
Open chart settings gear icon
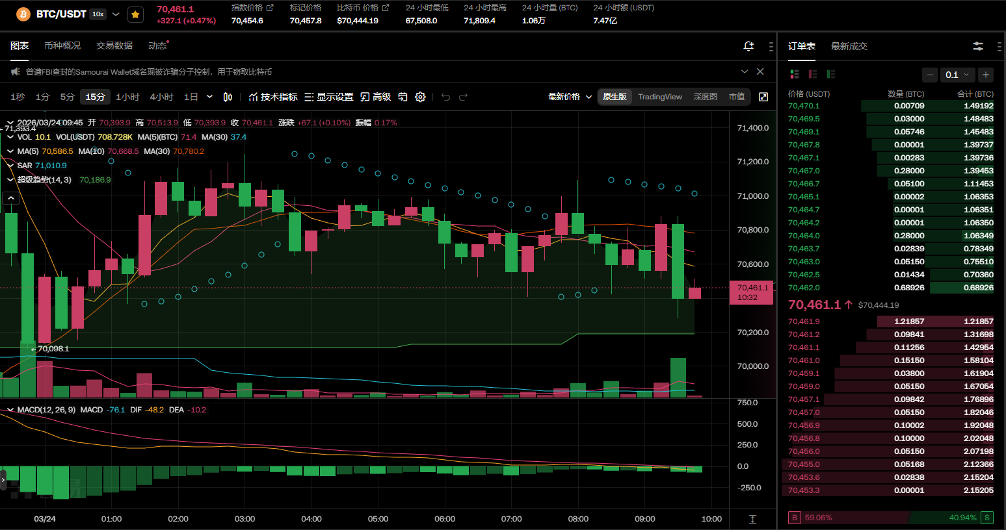click(x=420, y=97)
